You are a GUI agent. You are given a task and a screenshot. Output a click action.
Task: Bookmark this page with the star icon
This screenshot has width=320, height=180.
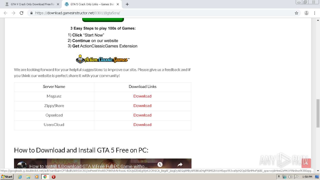tap(296, 13)
